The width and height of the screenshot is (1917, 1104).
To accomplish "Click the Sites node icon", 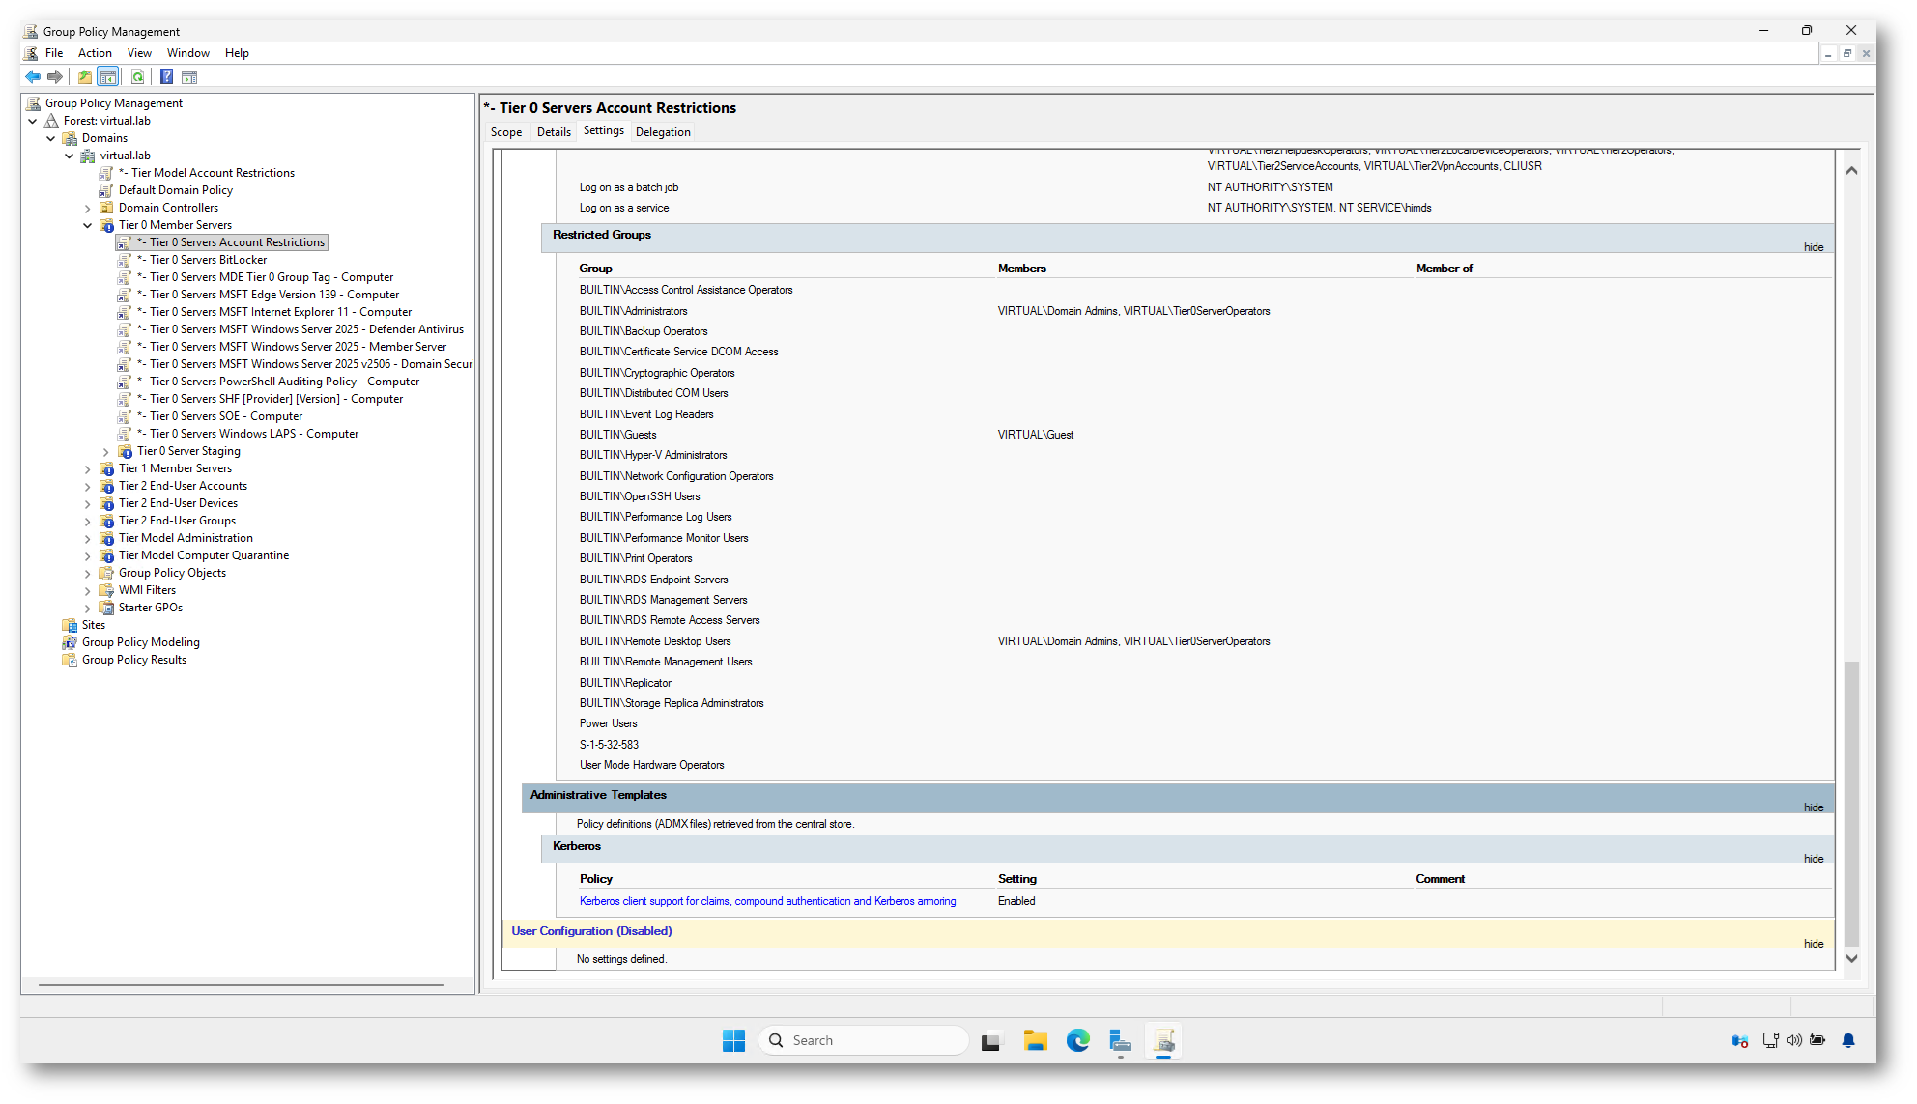I will point(70,626).
